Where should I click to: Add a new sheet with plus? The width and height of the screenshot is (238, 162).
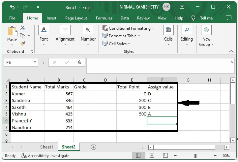(93, 147)
